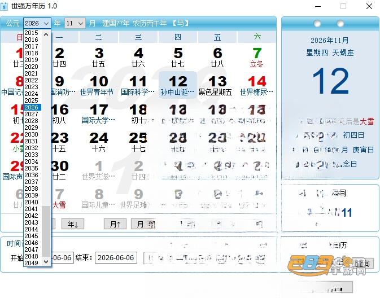Screen dimensions: 380x298
Task: Click the calendar app icon in title bar
Action: [x=4, y=6]
